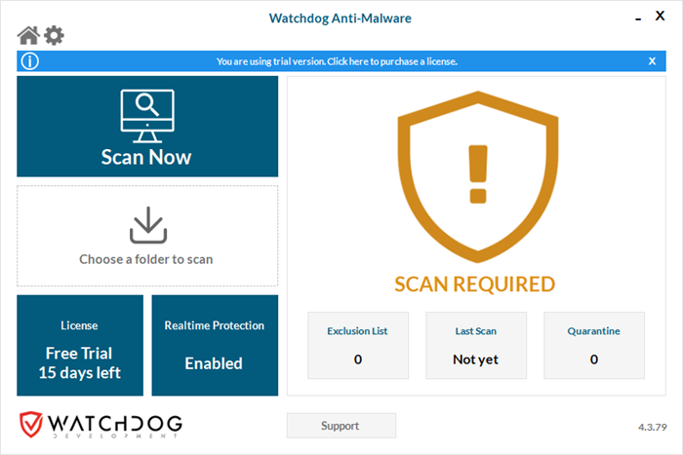The height and width of the screenshot is (455, 683).
Task: Click the SCAN REQUIRED status text
Action: point(475,284)
